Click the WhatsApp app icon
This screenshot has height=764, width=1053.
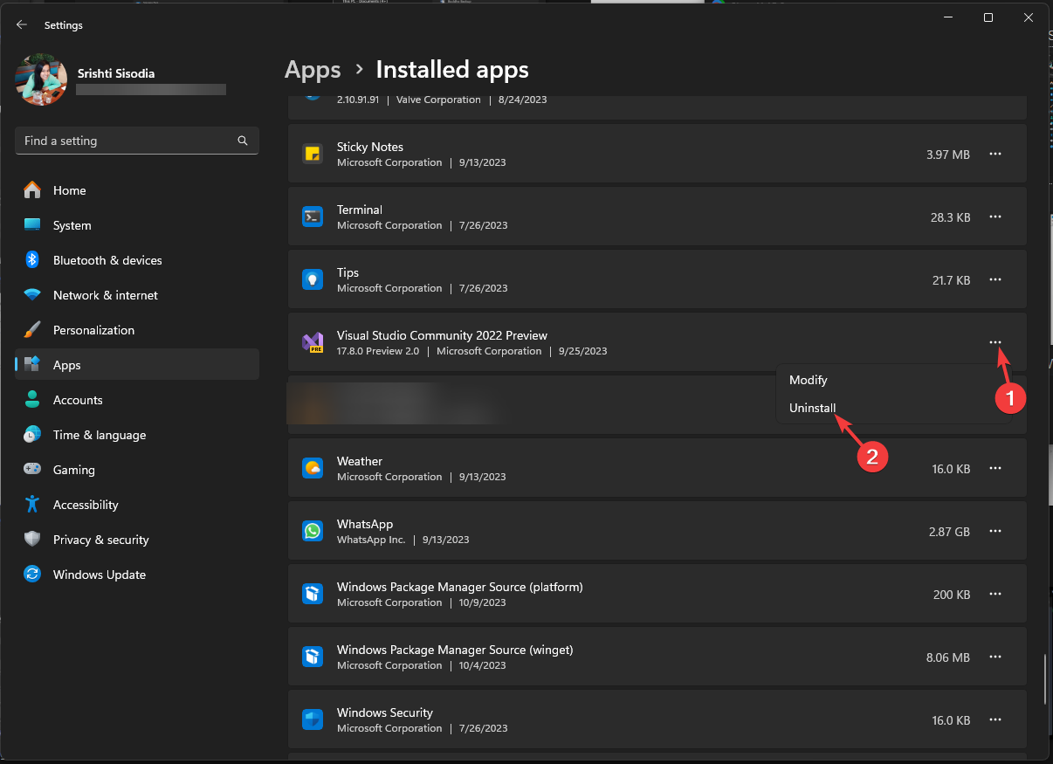point(313,531)
